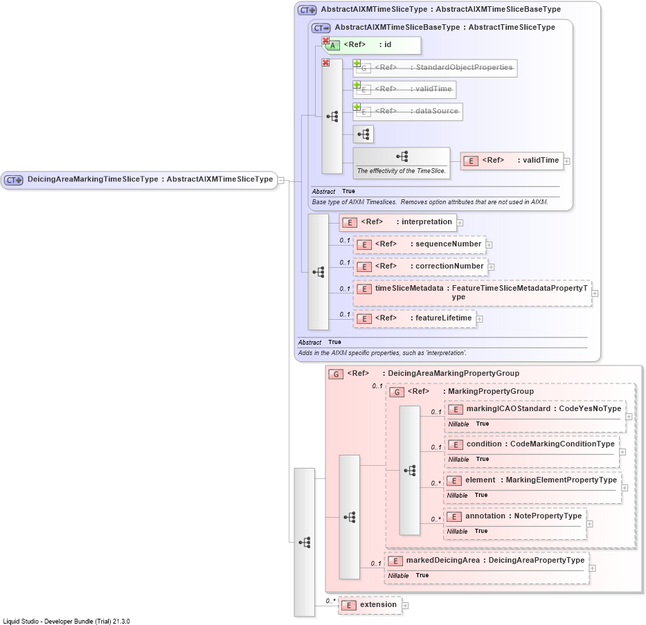
Task: Click the E icon of validTime element
Action: tap(471, 161)
